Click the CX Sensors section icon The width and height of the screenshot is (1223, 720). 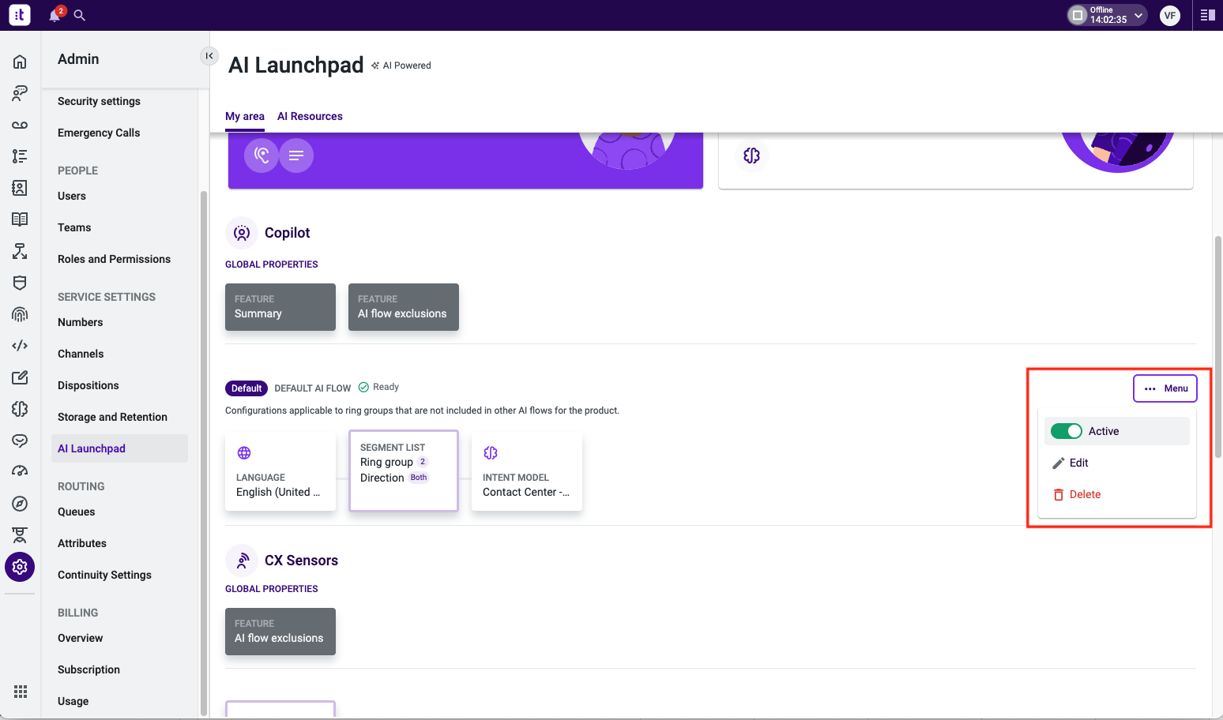click(242, 561)
